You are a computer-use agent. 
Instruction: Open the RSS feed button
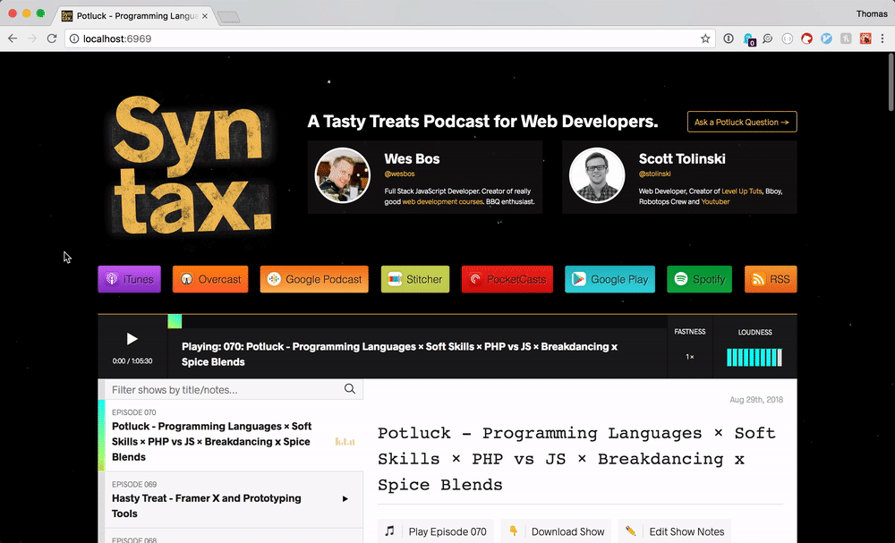click(x=771, y=279)
